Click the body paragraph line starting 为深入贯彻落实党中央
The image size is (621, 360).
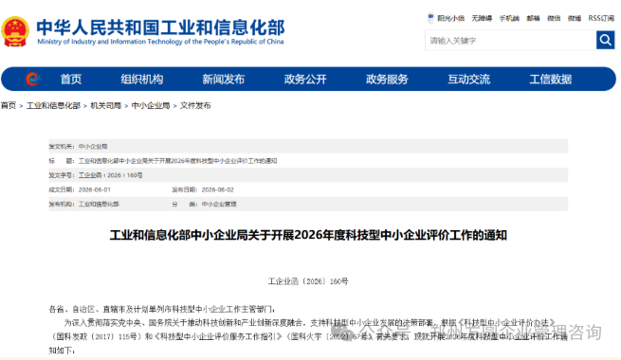pyautogui.click(x=310, y=323)
